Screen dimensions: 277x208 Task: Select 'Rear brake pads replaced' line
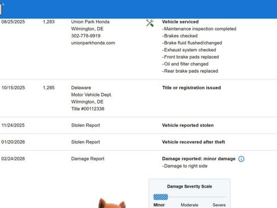click(x=190, y=71)
